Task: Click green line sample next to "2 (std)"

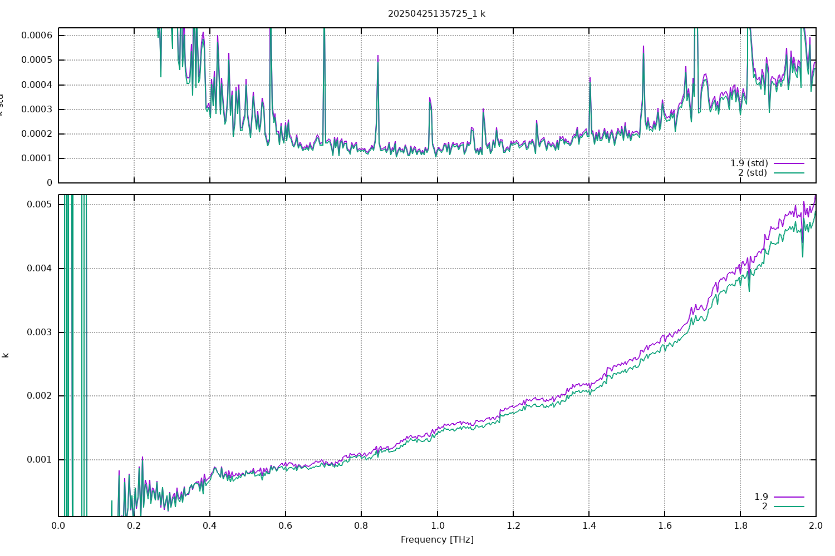Action: coord(789,173)
